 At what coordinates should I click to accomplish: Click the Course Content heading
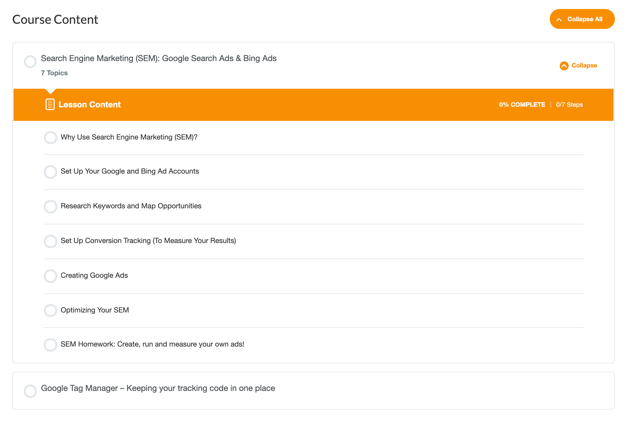(55, 20)
